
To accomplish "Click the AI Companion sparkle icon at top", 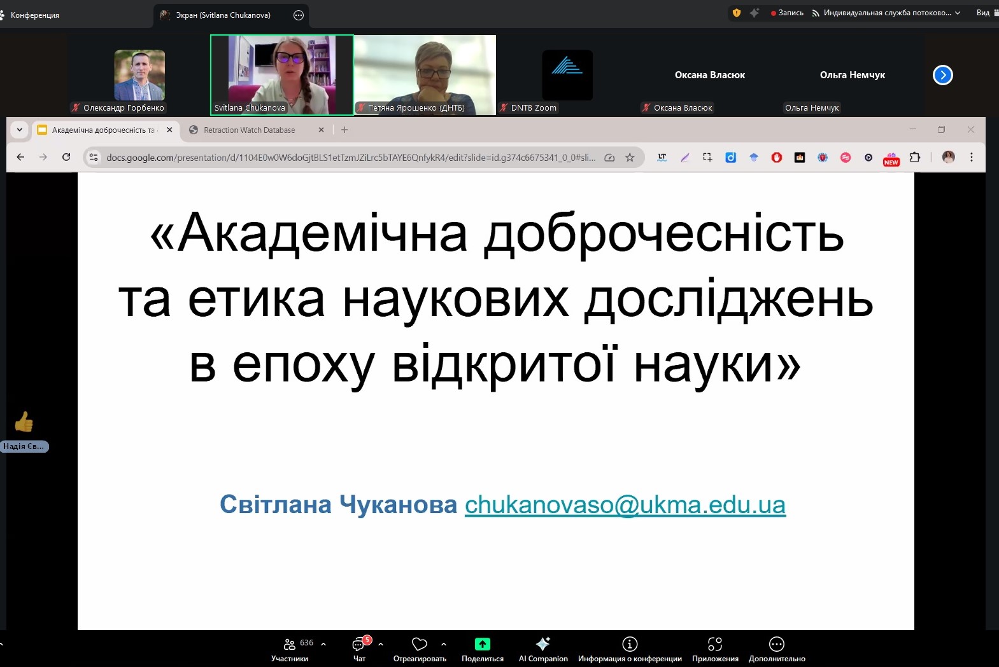I will (755, 13).
